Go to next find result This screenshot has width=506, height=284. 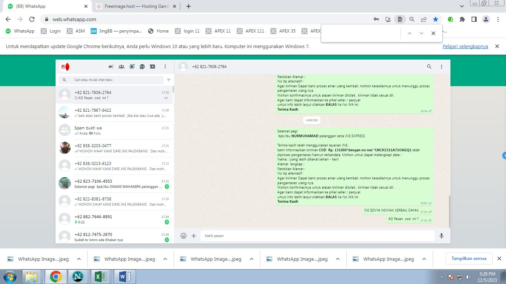click(x=422, y=33)
